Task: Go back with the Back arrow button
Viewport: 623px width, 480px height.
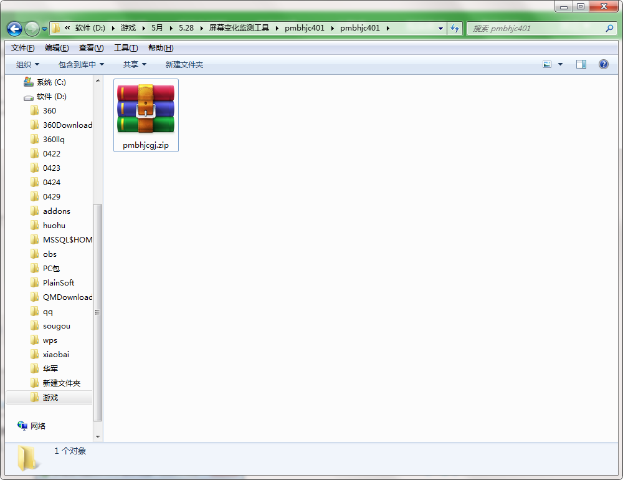Action: coord(15,29)
